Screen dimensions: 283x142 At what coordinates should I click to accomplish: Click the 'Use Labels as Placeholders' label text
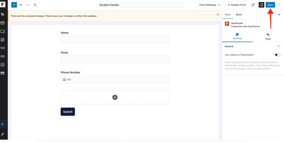click(x=239, y=55)
